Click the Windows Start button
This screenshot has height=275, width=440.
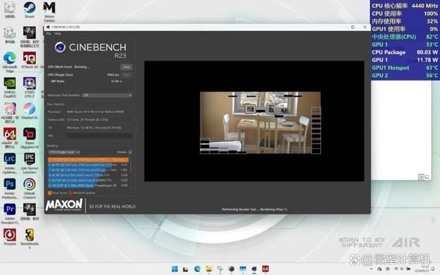[175, 268]
